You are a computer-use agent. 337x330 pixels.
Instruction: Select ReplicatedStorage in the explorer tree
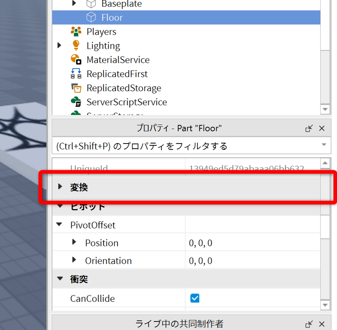click(124, 88)
